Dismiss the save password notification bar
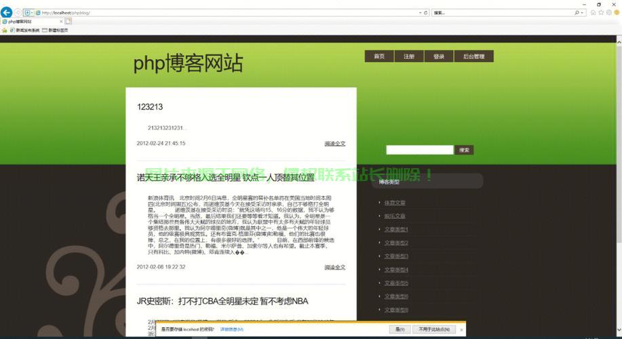Viewport: 622px width, 339px height. pyautogui.click(x=461, y=330)
